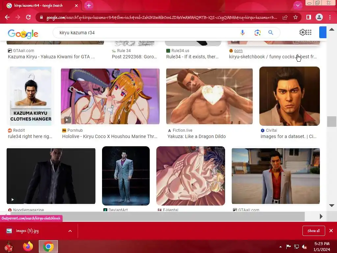Open the tab search dropdown
The image size is (337, 253).
298,6
